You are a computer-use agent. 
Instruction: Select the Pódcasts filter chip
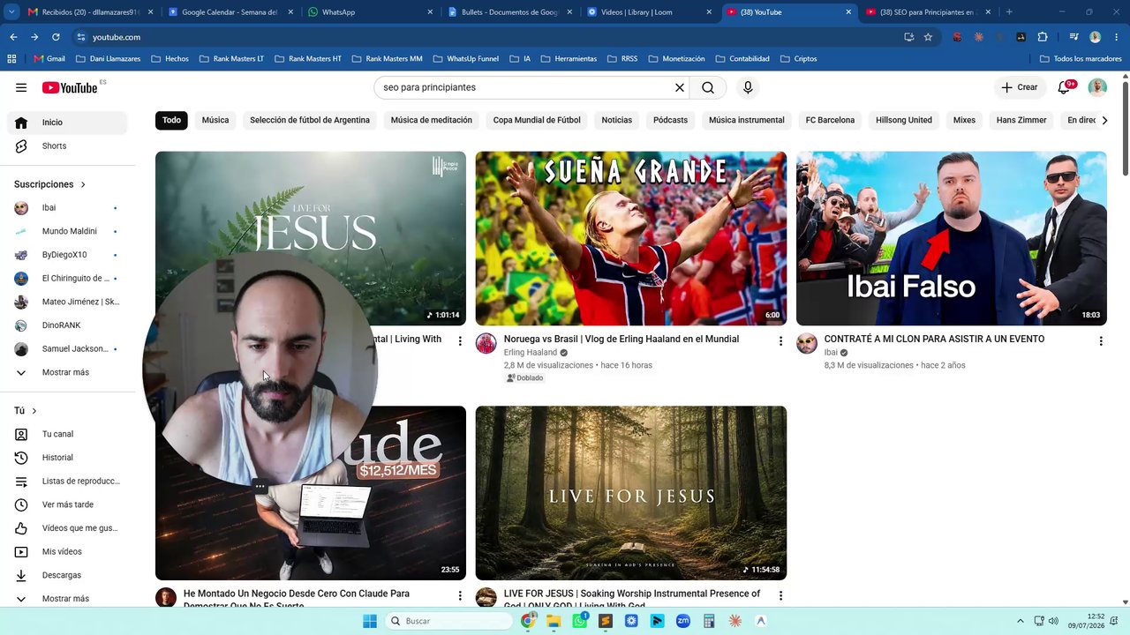(x=670, y=120)
